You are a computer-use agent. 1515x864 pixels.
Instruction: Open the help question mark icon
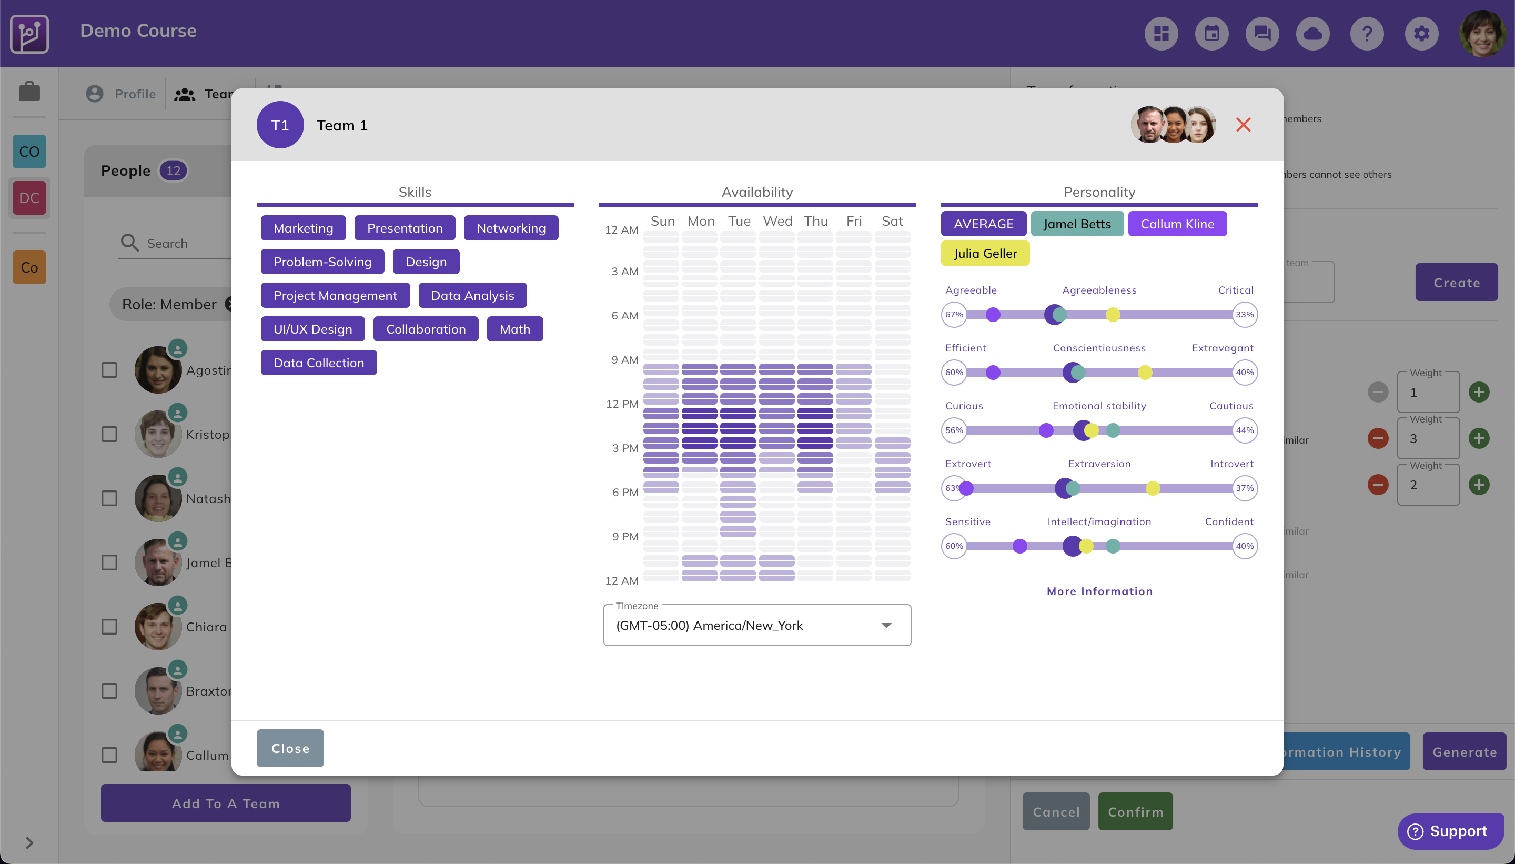(x=1367, y=34)
